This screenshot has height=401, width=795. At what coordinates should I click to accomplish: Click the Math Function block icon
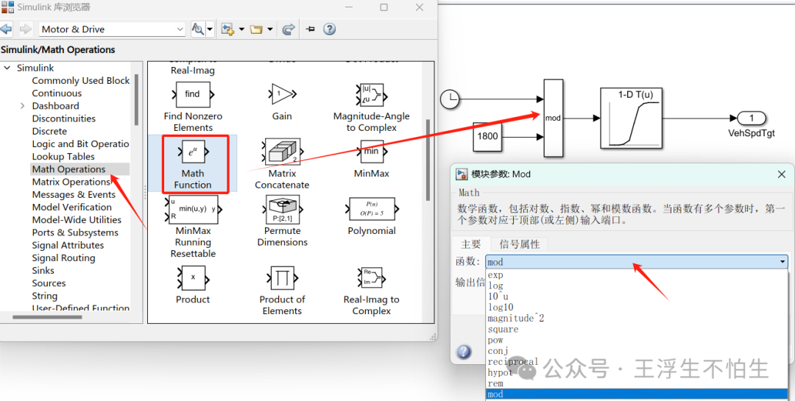point(193,152)
